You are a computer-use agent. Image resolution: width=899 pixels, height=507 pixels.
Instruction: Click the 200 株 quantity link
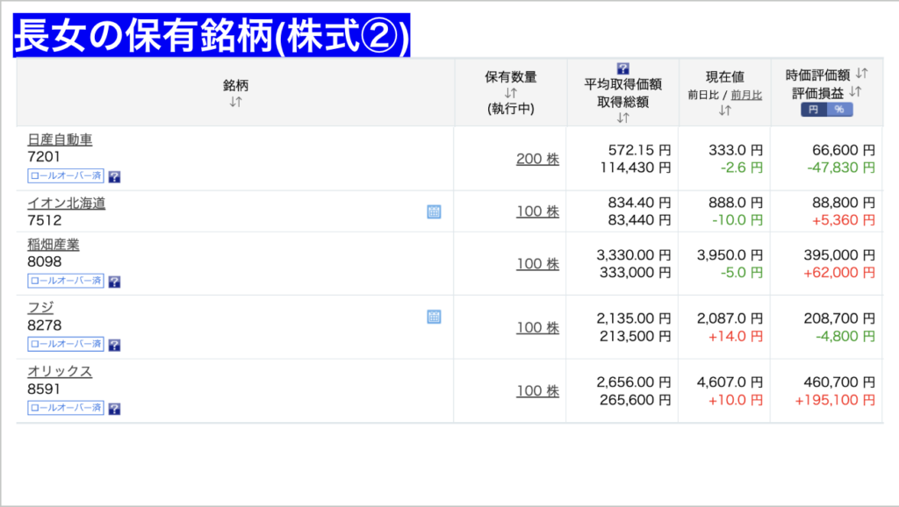[537, 159]
